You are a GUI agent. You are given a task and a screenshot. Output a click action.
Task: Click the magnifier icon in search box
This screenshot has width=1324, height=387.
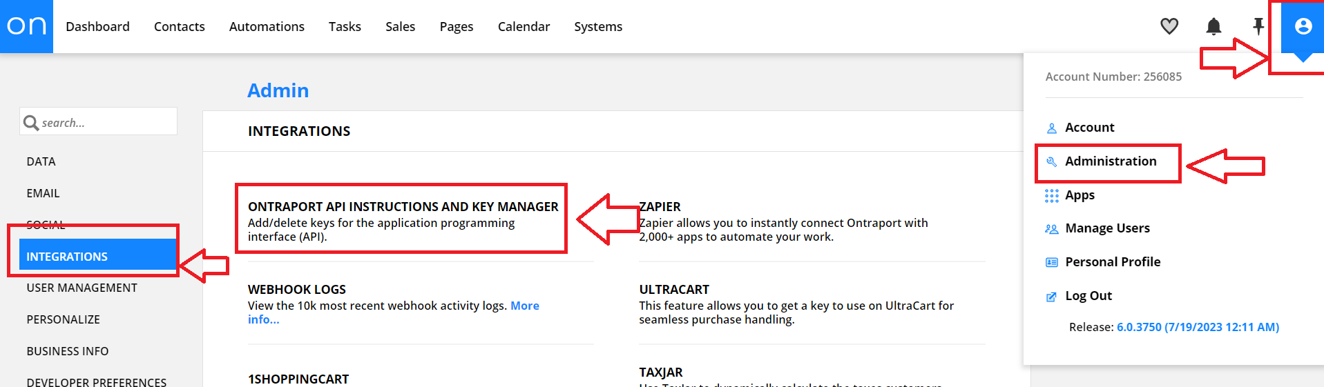pos(31,123)
